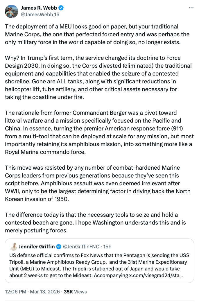This screenshot has width=199, height=303.
Task: Open the x.com/visegrad24 link in quoted post
Action: [156, 275]
